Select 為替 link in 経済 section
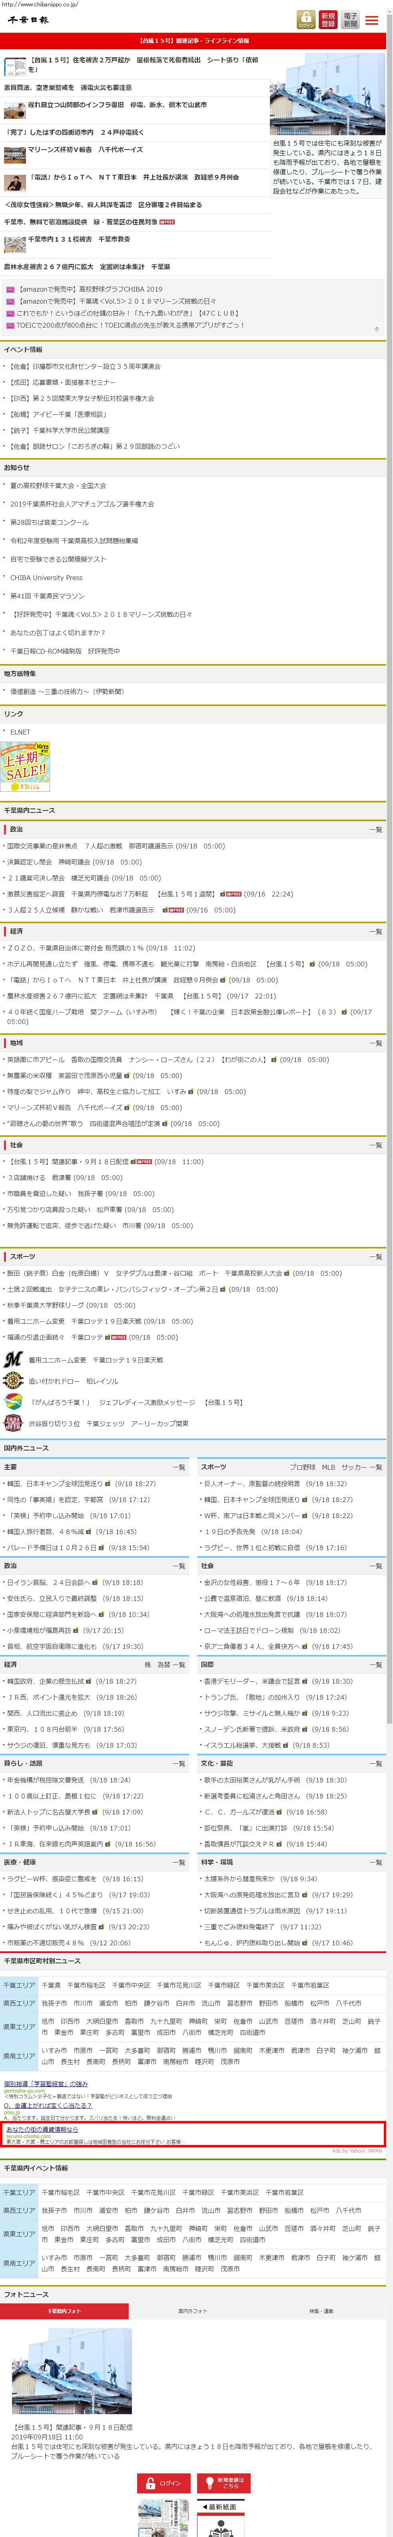The width and height of the screenshot is (393, 2537). 163,1665
